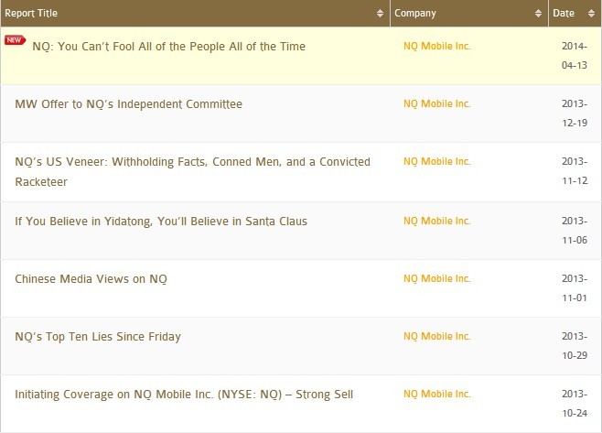Image resolution: width=602 pixels, height=433 pixels.
Task: Open 'Chinese Media Views on NQ' report
Action: [91, 278]
